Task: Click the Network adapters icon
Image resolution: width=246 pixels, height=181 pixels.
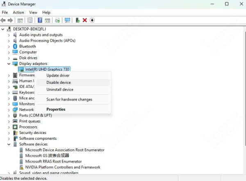Action: 15,110
